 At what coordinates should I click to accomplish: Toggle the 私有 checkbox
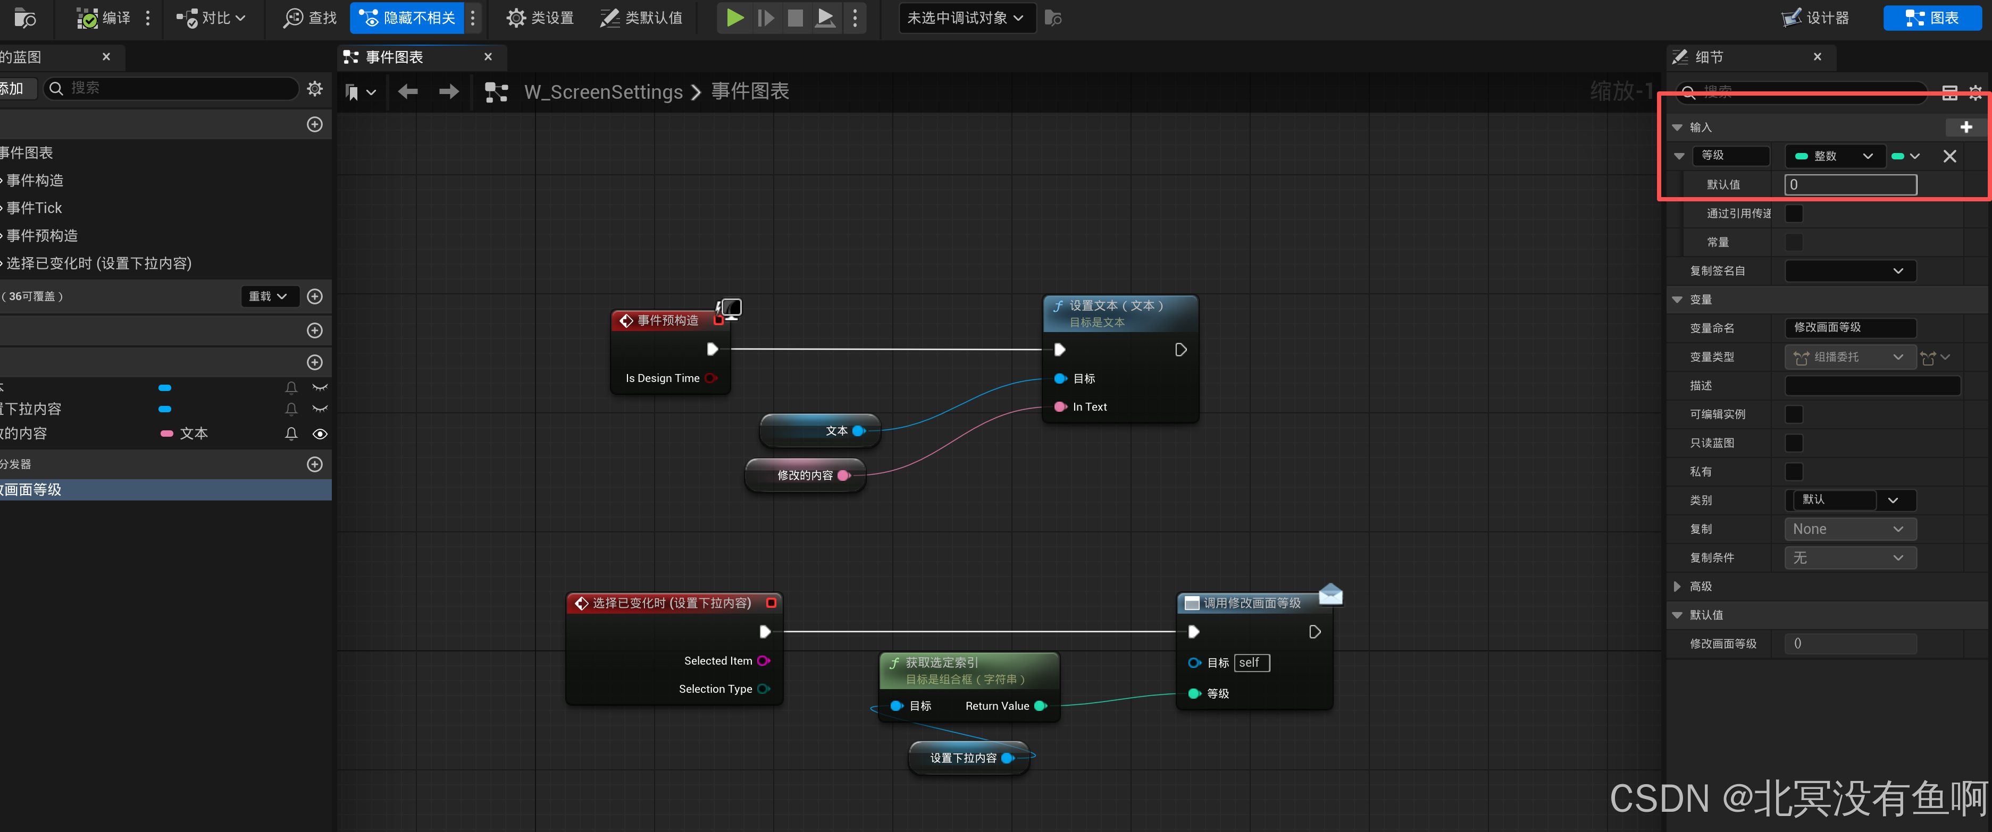1794,471
